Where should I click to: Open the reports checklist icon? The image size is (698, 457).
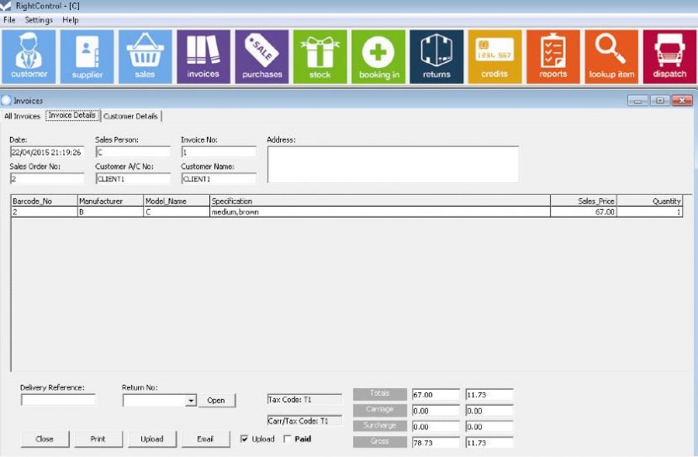(x=553, y=56)
